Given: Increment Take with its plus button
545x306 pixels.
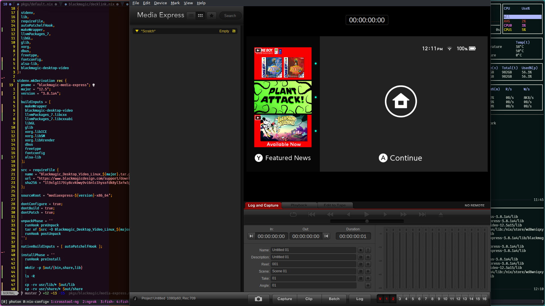Looking at the screenshot, I should 368,278.
